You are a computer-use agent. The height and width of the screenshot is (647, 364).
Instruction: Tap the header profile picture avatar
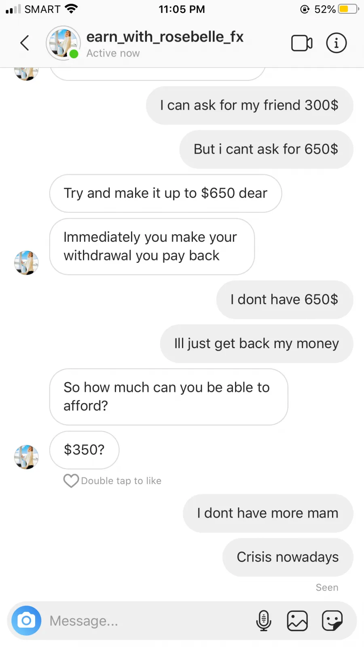tap(63, 43)
